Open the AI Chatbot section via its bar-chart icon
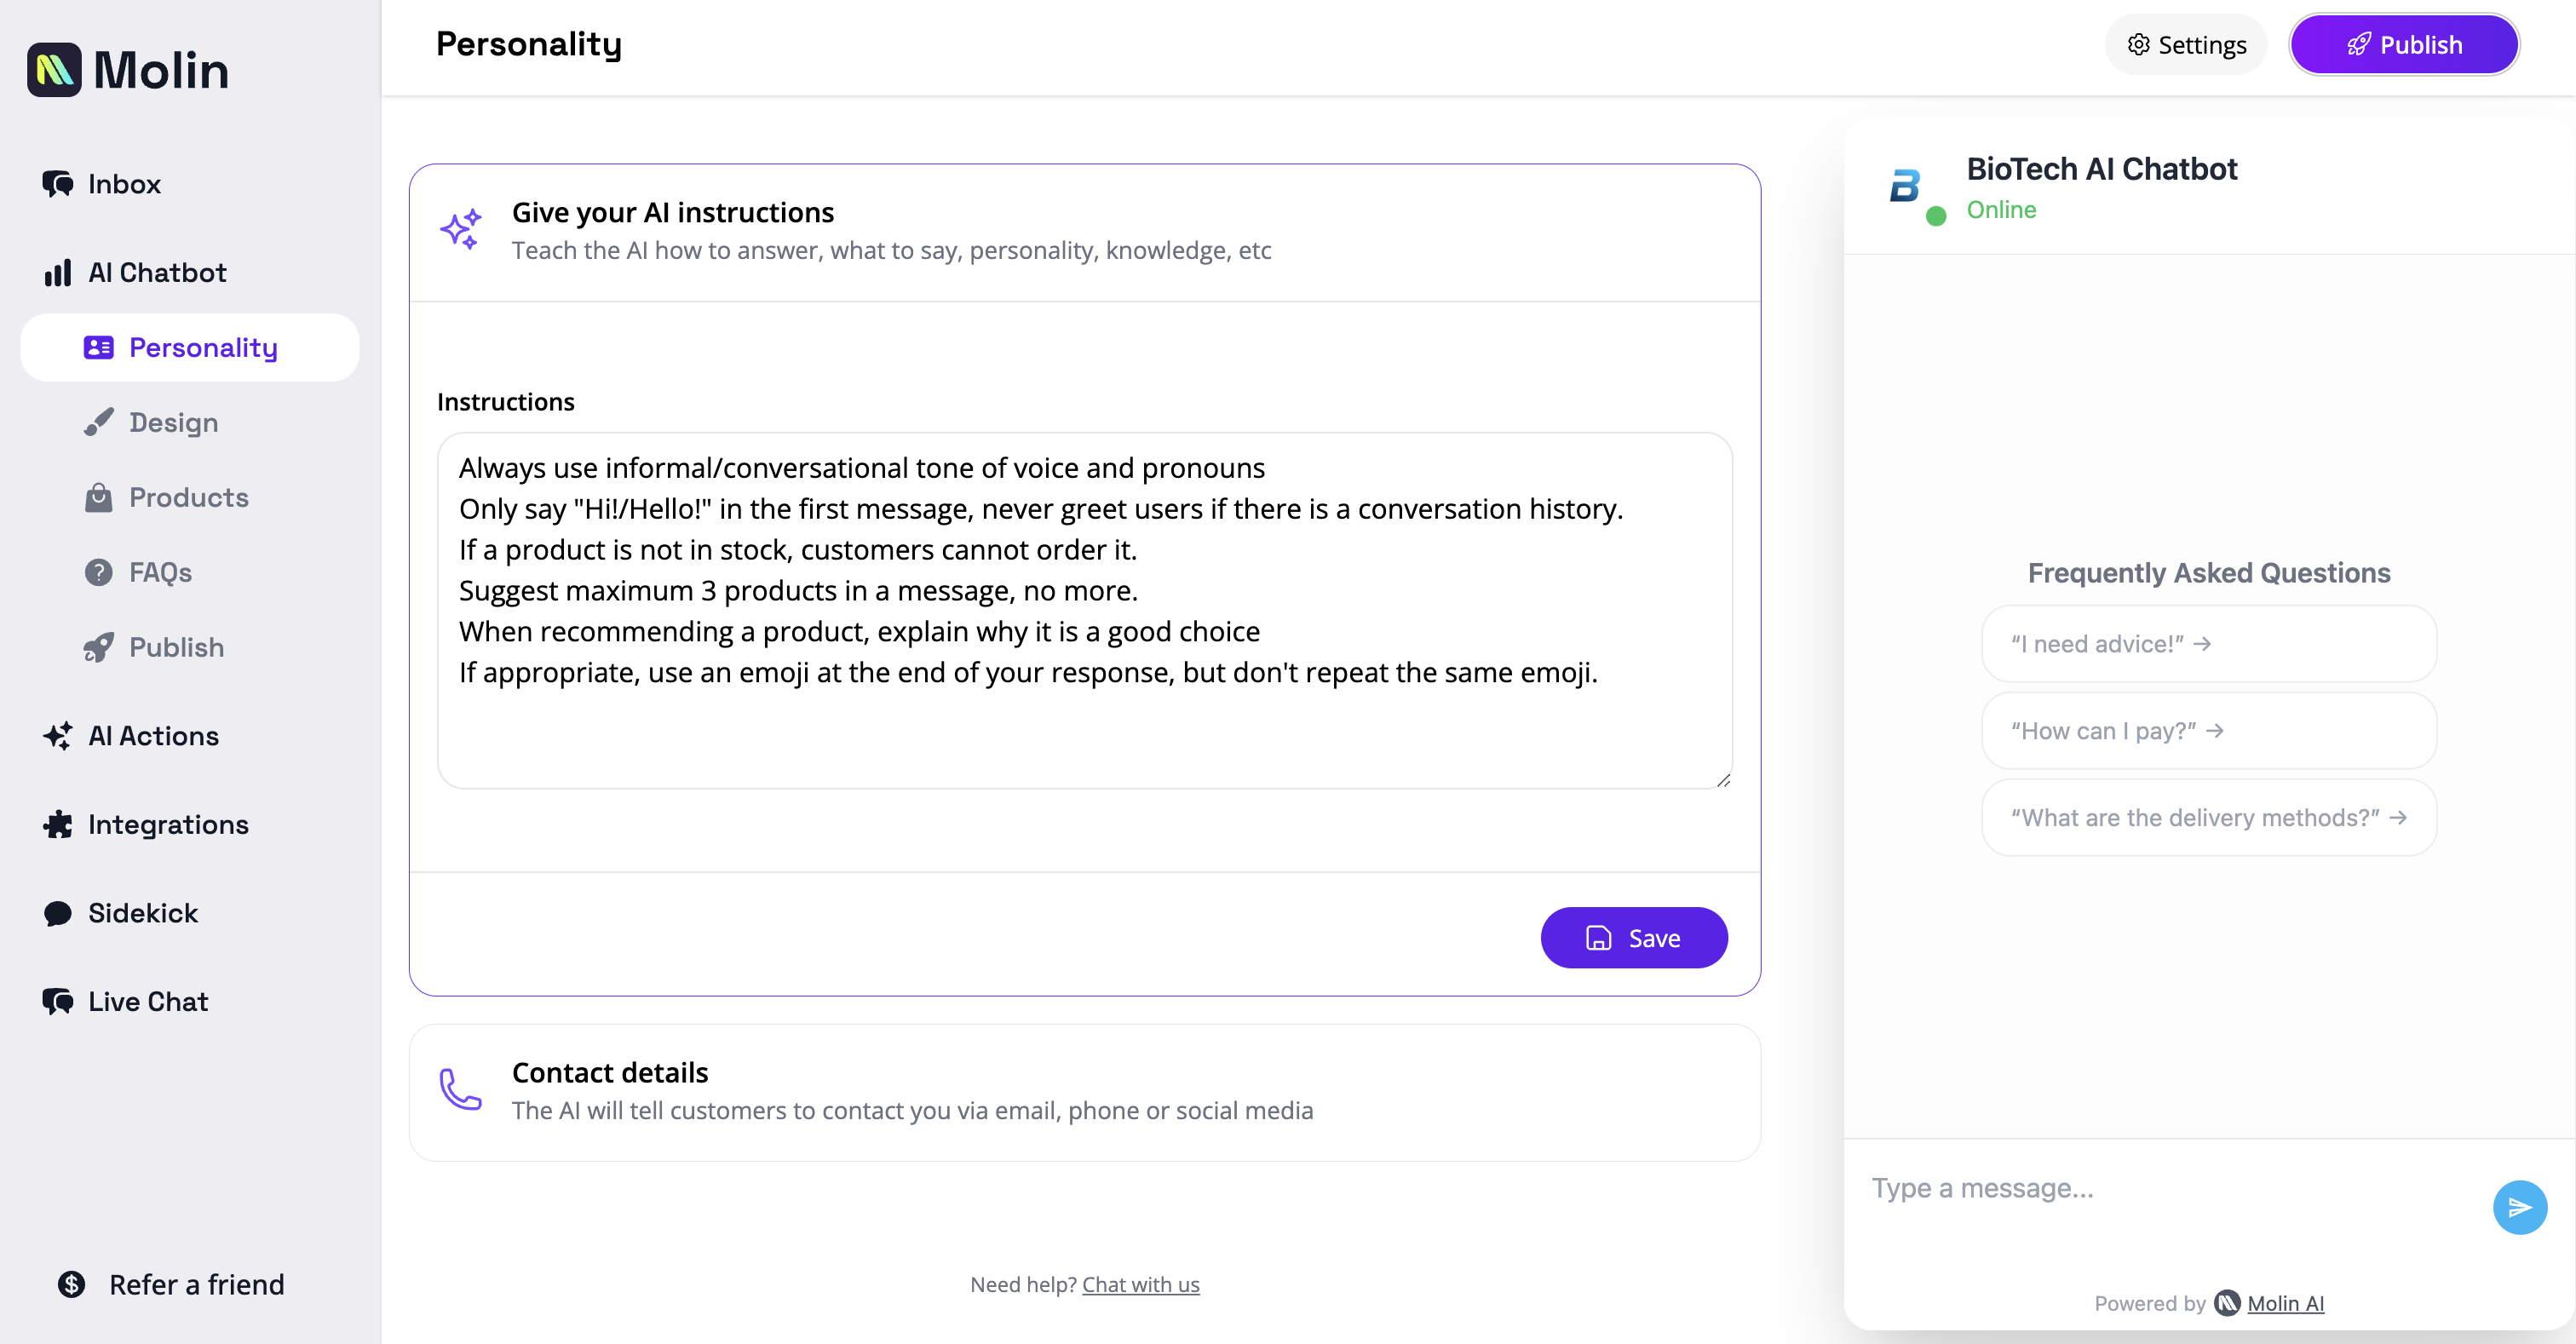The image size is (2576, 1344). tap(57, 272)
